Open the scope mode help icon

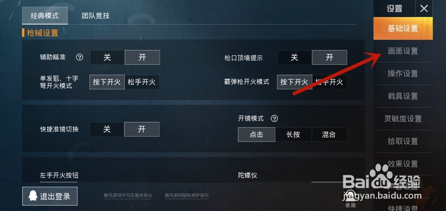tap(274, 119)
